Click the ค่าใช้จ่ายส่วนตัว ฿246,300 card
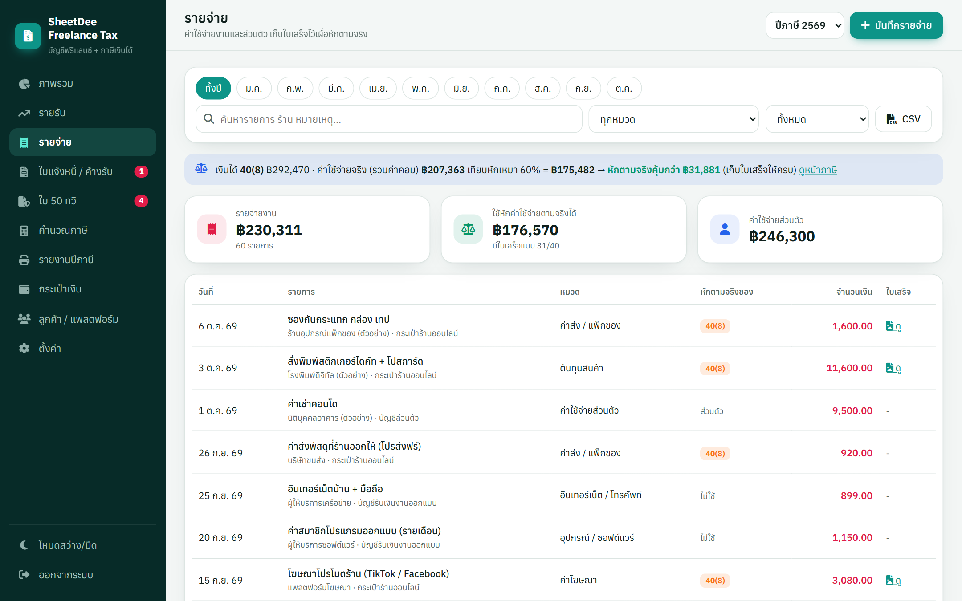This screenshot has width=962, height=601. point(820,229)
